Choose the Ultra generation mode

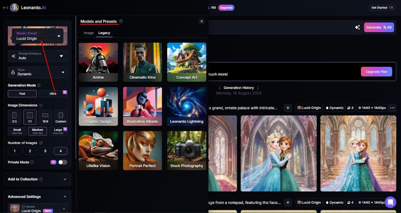[53, 94]
